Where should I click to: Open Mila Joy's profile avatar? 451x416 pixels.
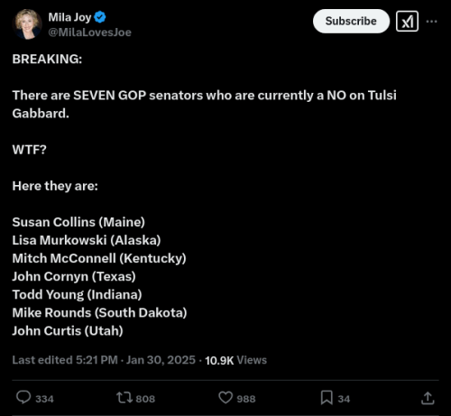[27, 24]
